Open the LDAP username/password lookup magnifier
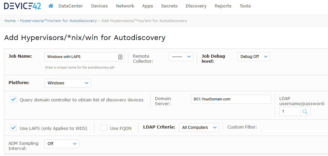Image resolution: width=328 pixels, height=156 pixels. pyautogui.click(x=306, y=112)
